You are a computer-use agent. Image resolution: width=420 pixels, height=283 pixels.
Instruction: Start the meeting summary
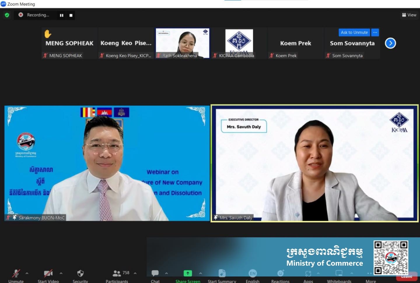222,273
